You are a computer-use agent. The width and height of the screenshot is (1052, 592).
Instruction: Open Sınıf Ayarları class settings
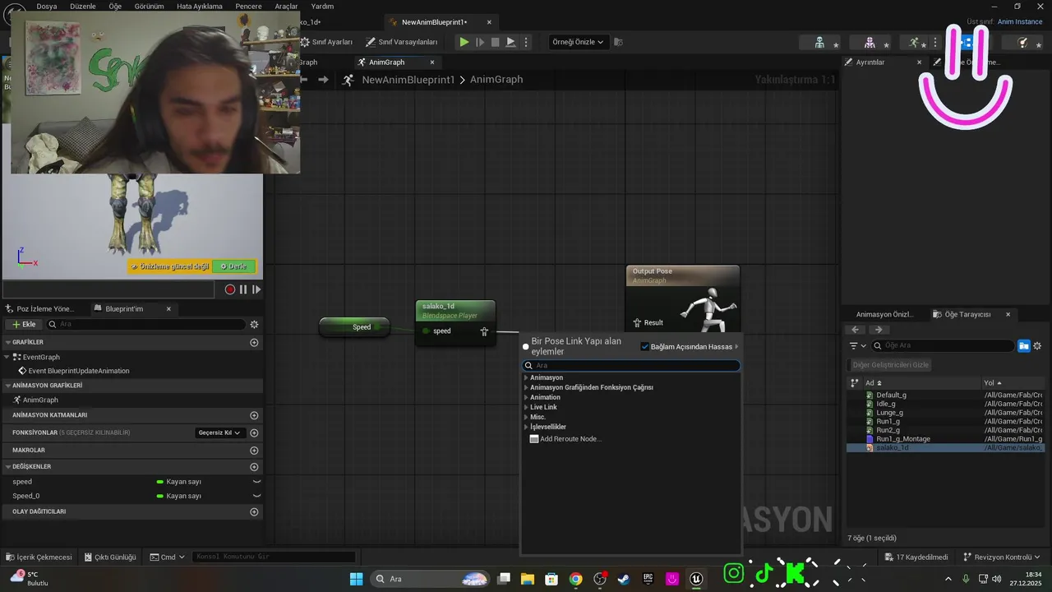(327, 42)
